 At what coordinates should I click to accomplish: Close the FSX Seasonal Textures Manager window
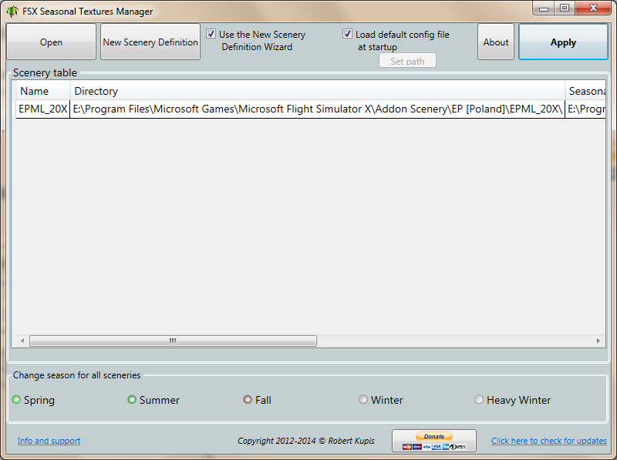point(593,8)
